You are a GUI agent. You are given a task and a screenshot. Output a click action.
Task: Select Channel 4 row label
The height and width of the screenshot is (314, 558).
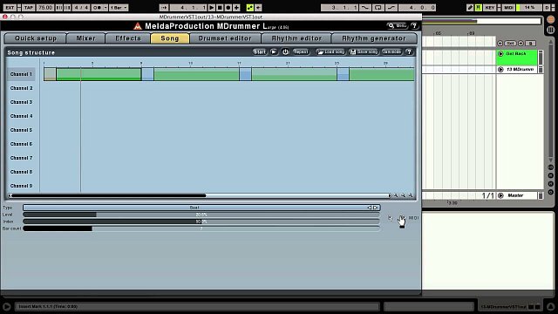click(21, 116)
